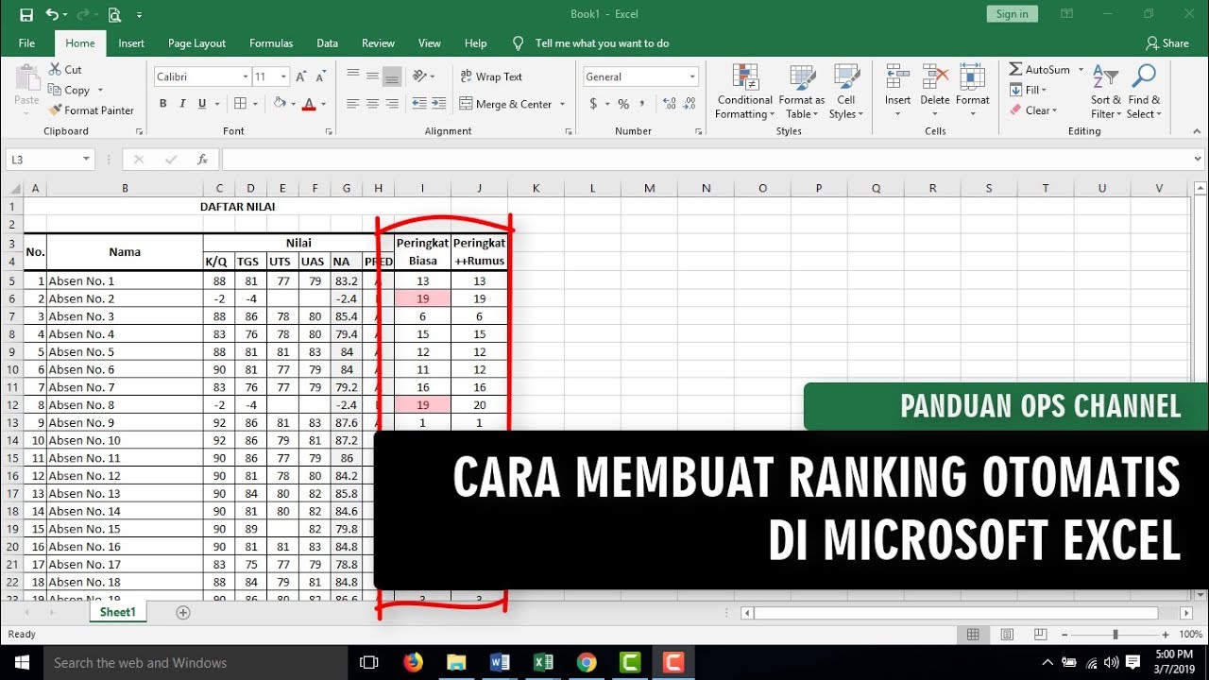
Task: Switch to the Page Layout tab
Action: (196, 43)
